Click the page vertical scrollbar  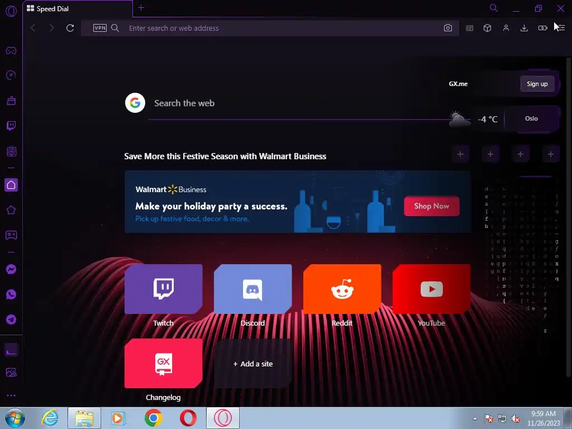point(568,217)
